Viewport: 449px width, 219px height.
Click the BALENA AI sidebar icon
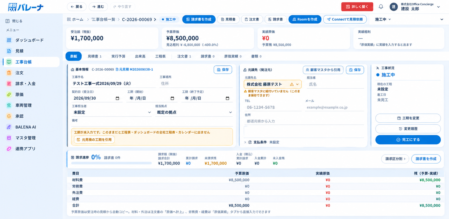click(9, 127)
